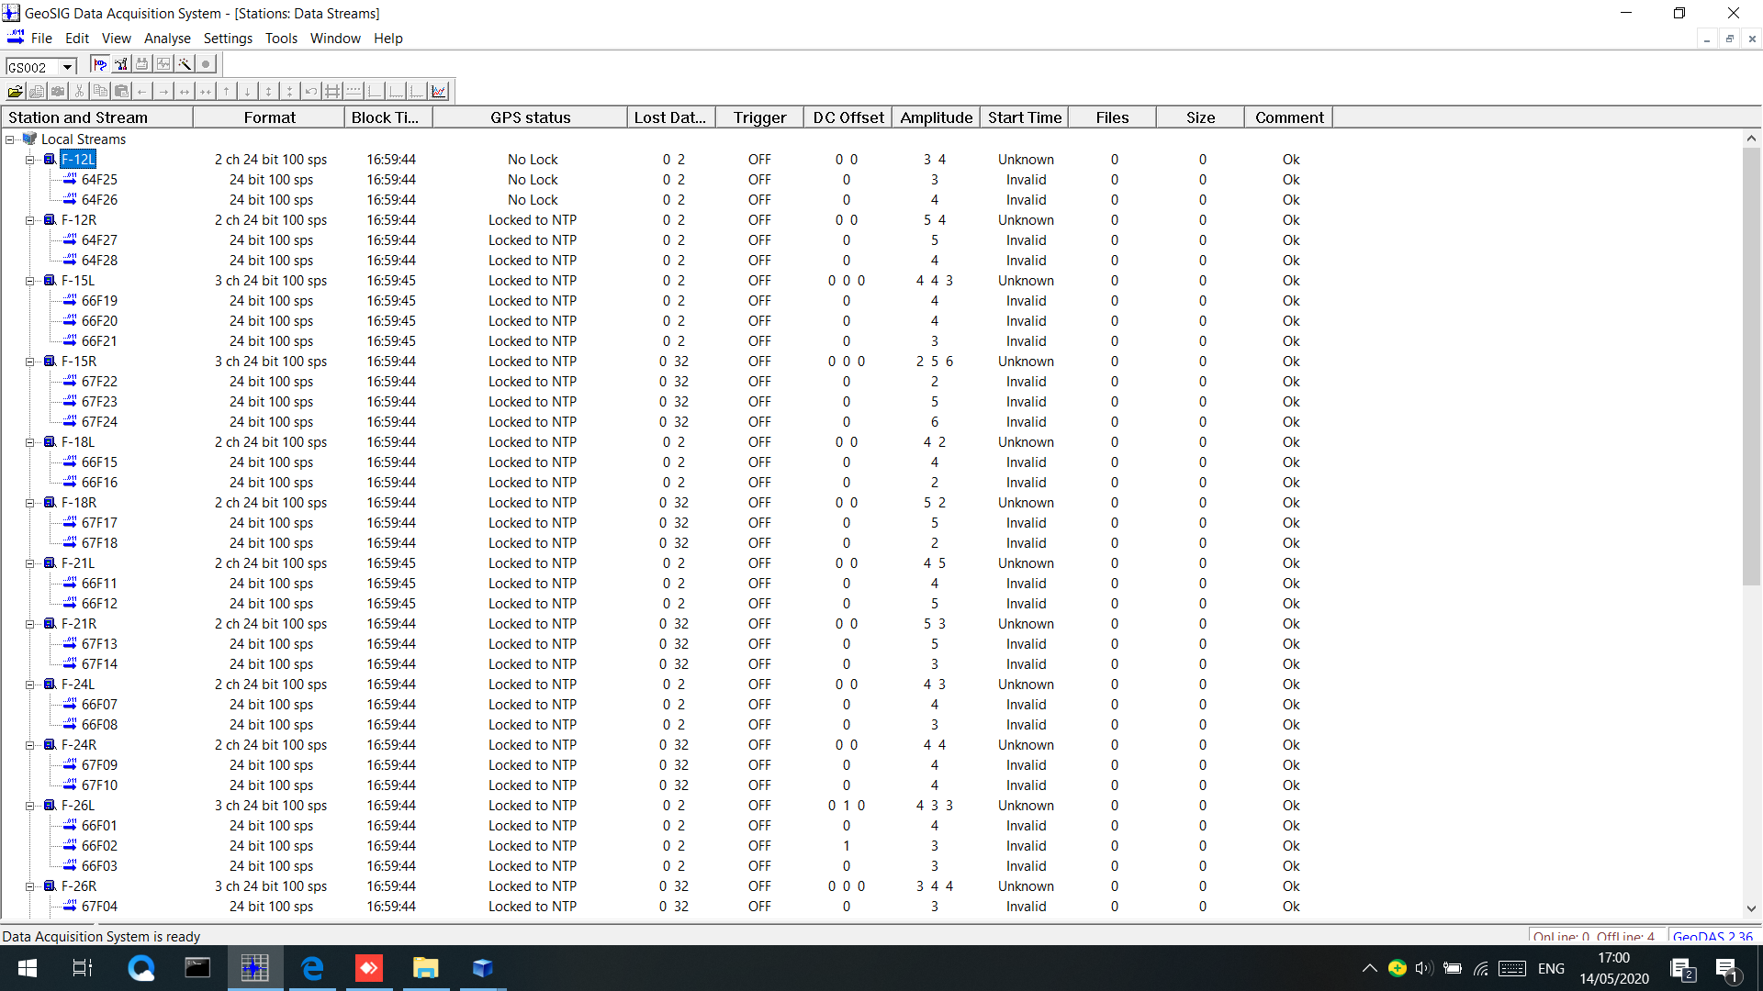Click the scissors cut icon
Viewport: 1763px width, 991px height.
click(x=79, y=91)
